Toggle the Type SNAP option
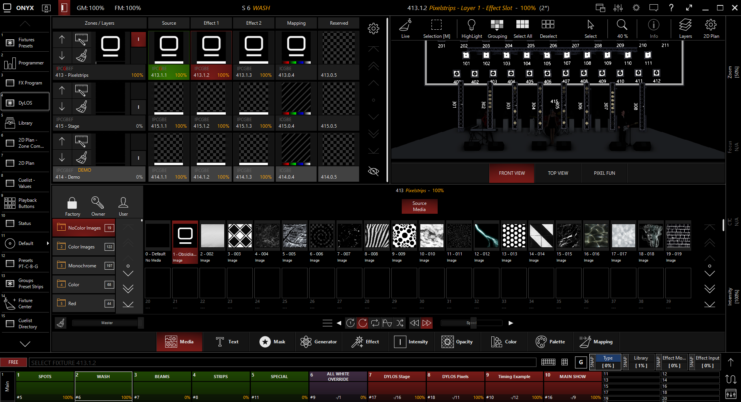 tap(592, 362)
